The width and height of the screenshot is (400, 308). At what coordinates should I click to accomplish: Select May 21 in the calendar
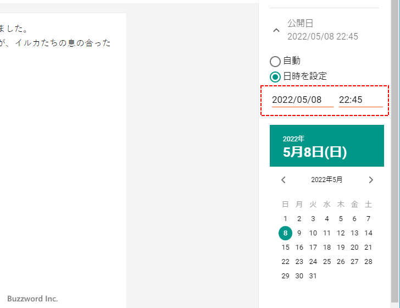368,247
